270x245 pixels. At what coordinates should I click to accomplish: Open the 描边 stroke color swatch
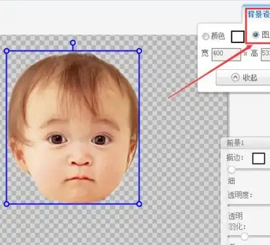click(x=259, y=158)
